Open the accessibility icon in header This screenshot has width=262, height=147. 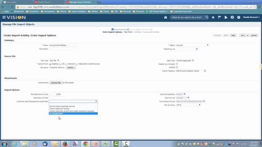(x=232, y=17)
